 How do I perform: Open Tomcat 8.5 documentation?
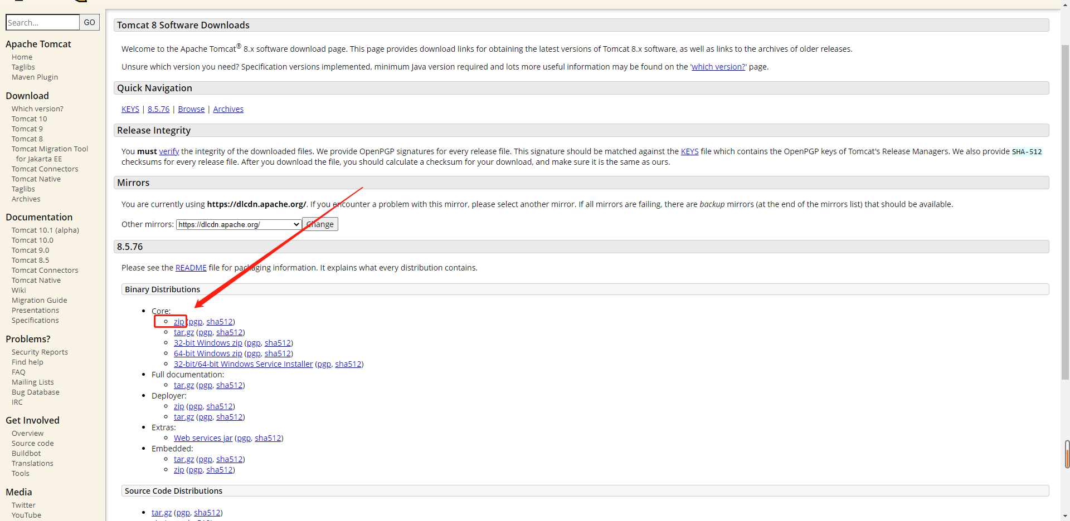tap(30, 260)
